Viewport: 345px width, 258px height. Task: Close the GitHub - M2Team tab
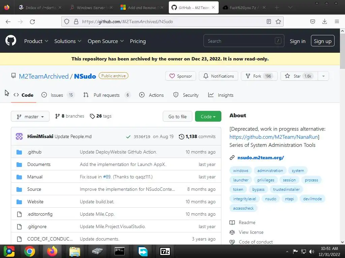pos(213,7)
